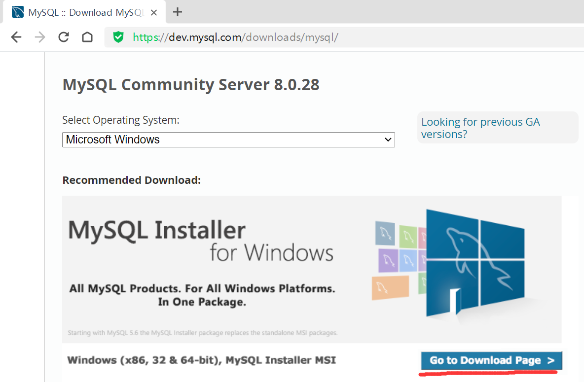The height and width of the screenshot is (382, 584).
Task: Click the Go to Download Page button
Action: [x=492, y=360]
